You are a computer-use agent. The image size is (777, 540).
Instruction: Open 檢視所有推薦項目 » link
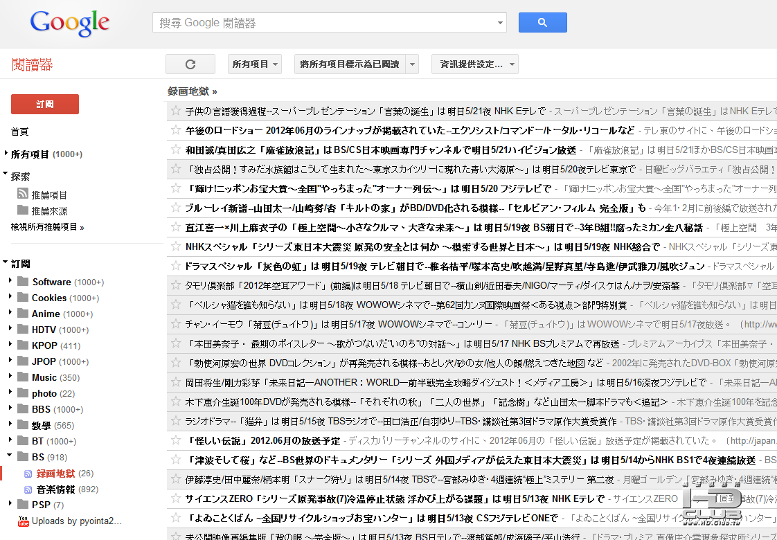(48, 227)
